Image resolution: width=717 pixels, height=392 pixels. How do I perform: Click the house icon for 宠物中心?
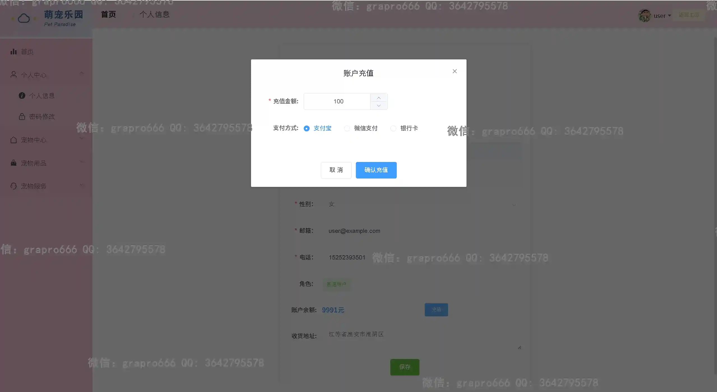coord(13,140)
